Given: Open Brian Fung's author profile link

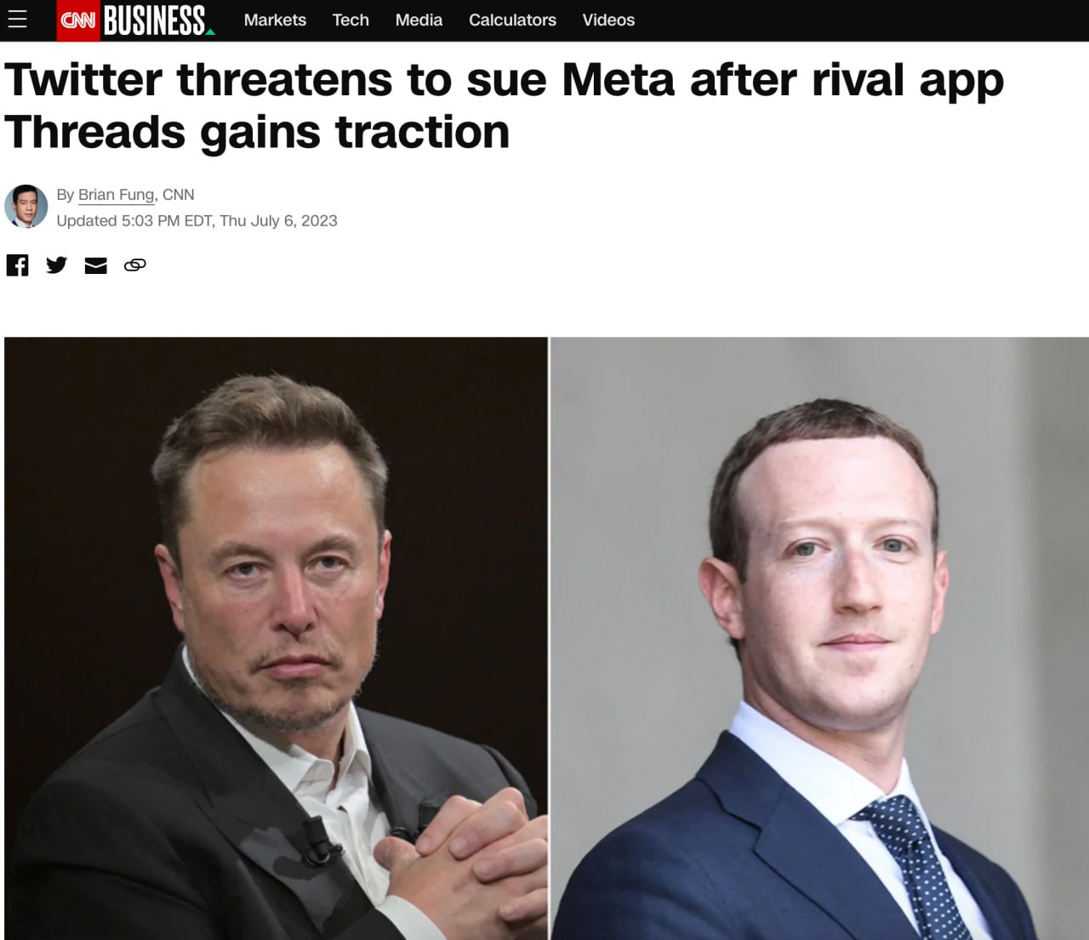Looking at the screenshot, I should pos(117,195).
